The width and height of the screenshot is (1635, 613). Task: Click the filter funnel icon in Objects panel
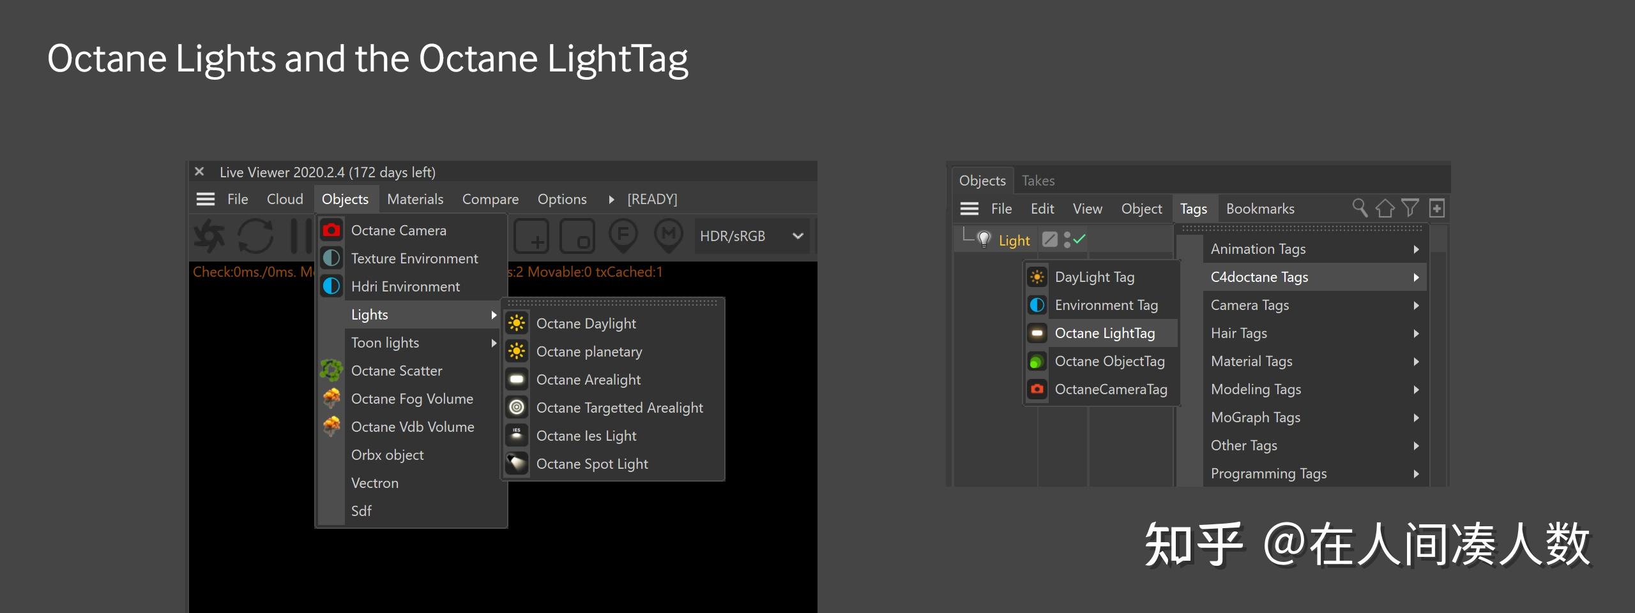pyautogui.click(x=1410, y=208)
